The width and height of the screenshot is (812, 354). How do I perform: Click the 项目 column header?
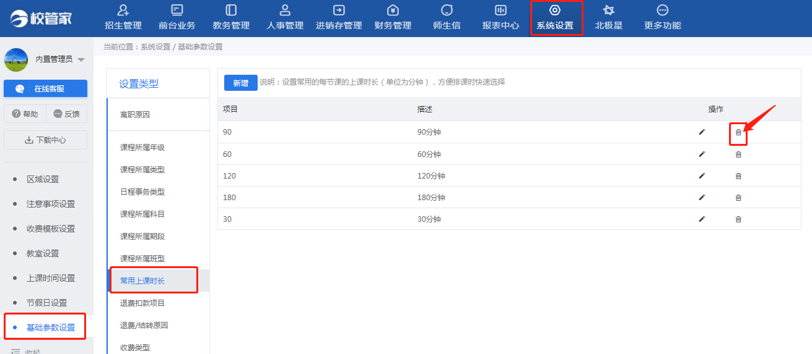point(230,109)
